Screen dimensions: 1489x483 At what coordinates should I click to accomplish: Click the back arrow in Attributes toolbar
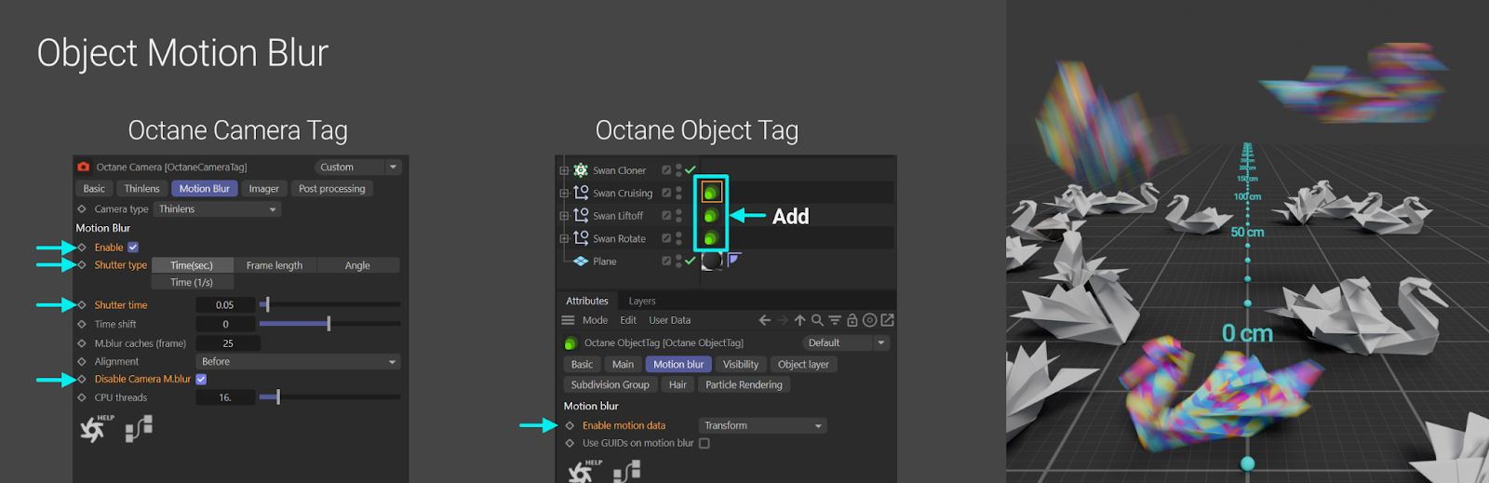(x=764, y=320)
